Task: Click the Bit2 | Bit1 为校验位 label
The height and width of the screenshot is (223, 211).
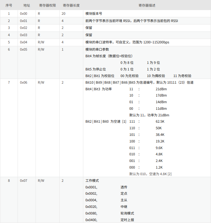Action: pos(100,76)
